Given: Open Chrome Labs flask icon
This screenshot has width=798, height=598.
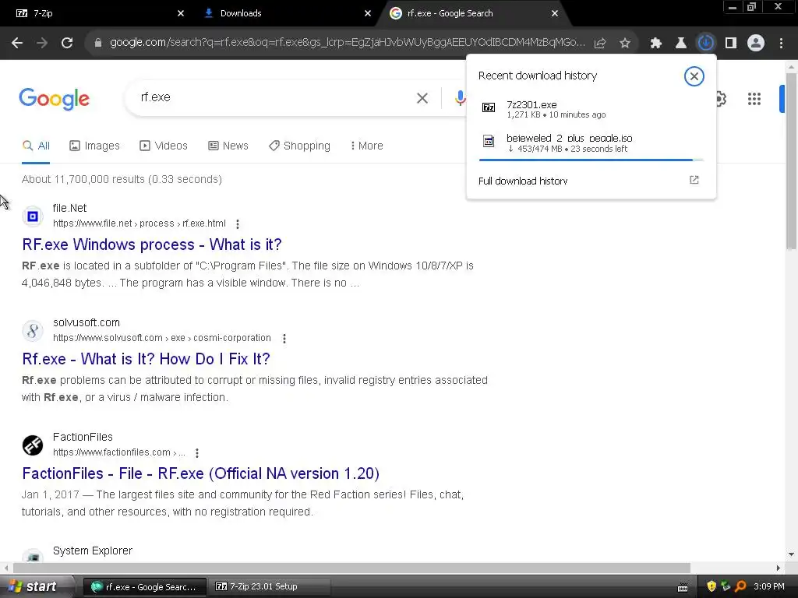Looking at the screenshot, I should [x=680, y=44].
